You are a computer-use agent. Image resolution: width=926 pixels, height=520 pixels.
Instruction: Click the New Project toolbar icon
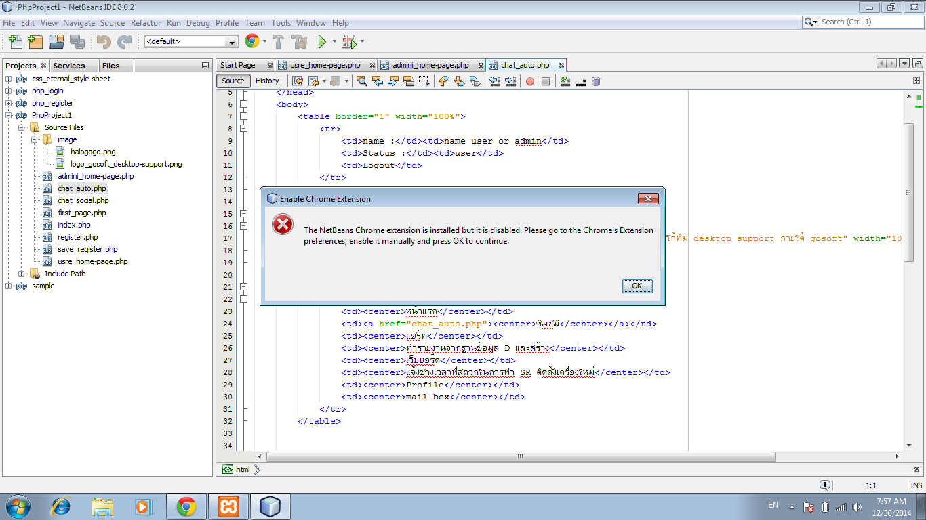35,41
